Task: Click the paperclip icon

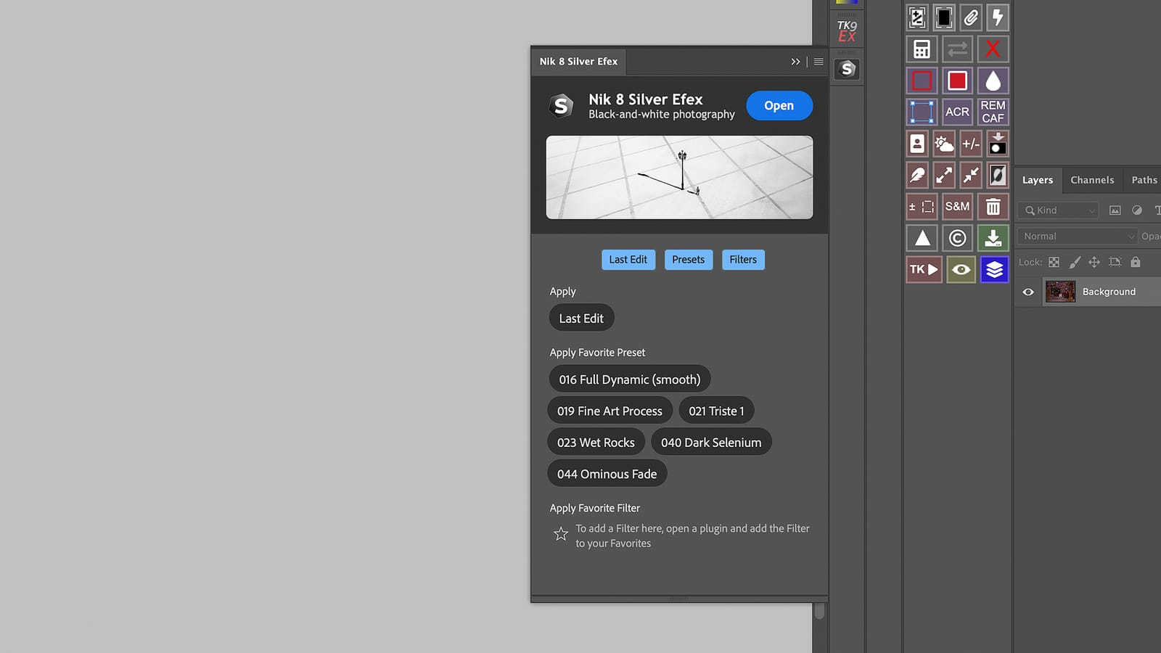Action: pyautogui.click(x=970, y=17)
